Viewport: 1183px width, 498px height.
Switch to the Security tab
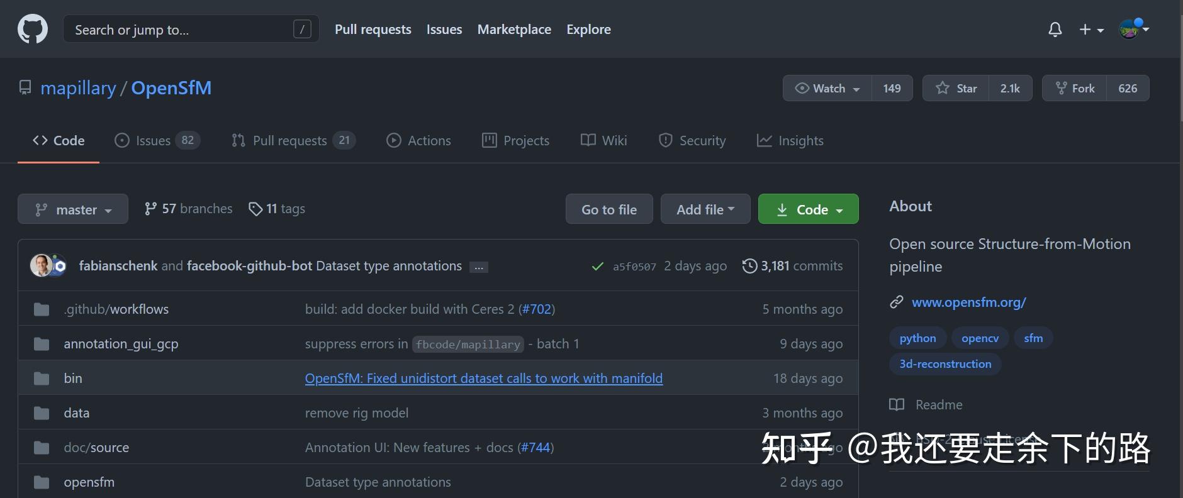[692, 140]
